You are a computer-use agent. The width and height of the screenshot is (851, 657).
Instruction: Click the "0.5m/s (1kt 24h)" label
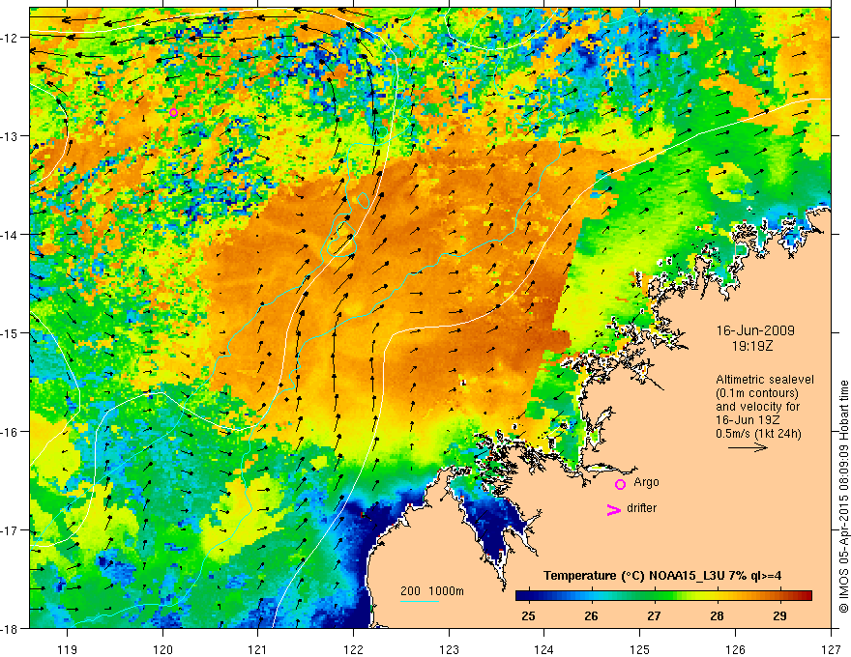coord(759,433)
